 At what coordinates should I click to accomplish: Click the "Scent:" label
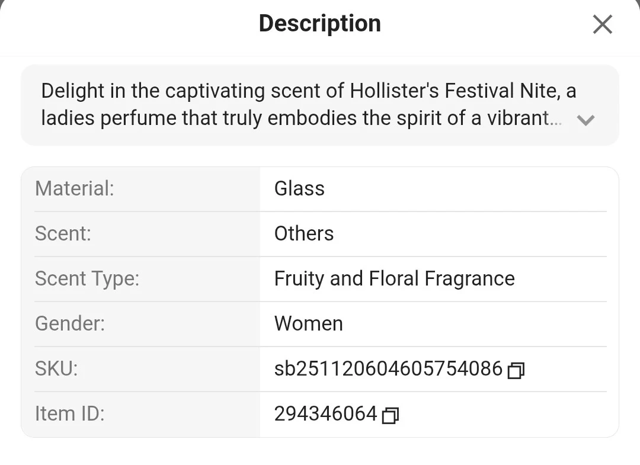[x=63, y=233]
